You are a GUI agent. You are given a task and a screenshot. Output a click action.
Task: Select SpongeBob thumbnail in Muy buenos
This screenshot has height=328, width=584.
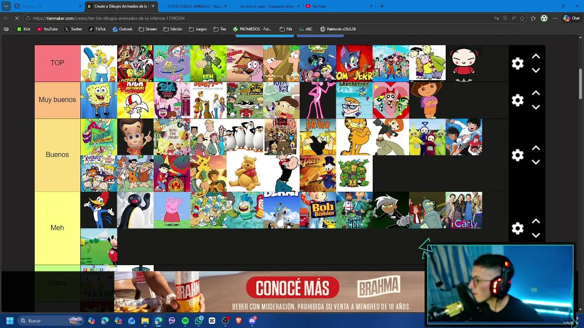(x=99, y=100)
